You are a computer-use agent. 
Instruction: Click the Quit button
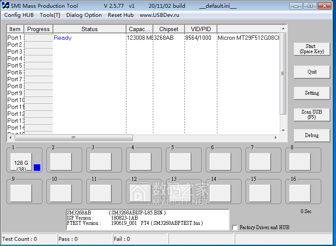coord(312,72)
